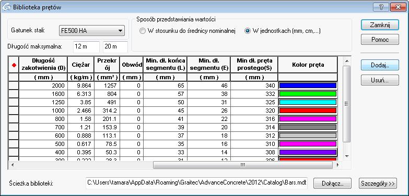Viewport: 409px width, 196px height.
Task: Click weight cell 3.85
Action: pyautogui.click(x=80, y=102)
